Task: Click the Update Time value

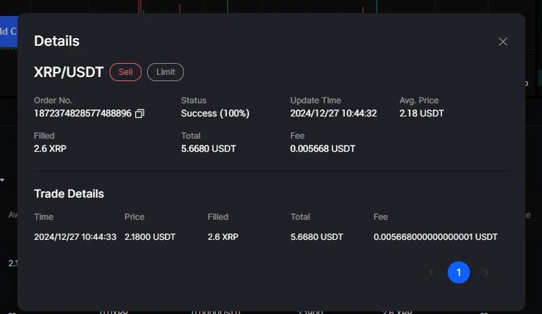Action: point(333,113)
